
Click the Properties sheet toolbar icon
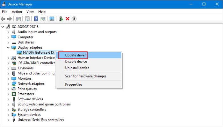(x=27, y=19)
